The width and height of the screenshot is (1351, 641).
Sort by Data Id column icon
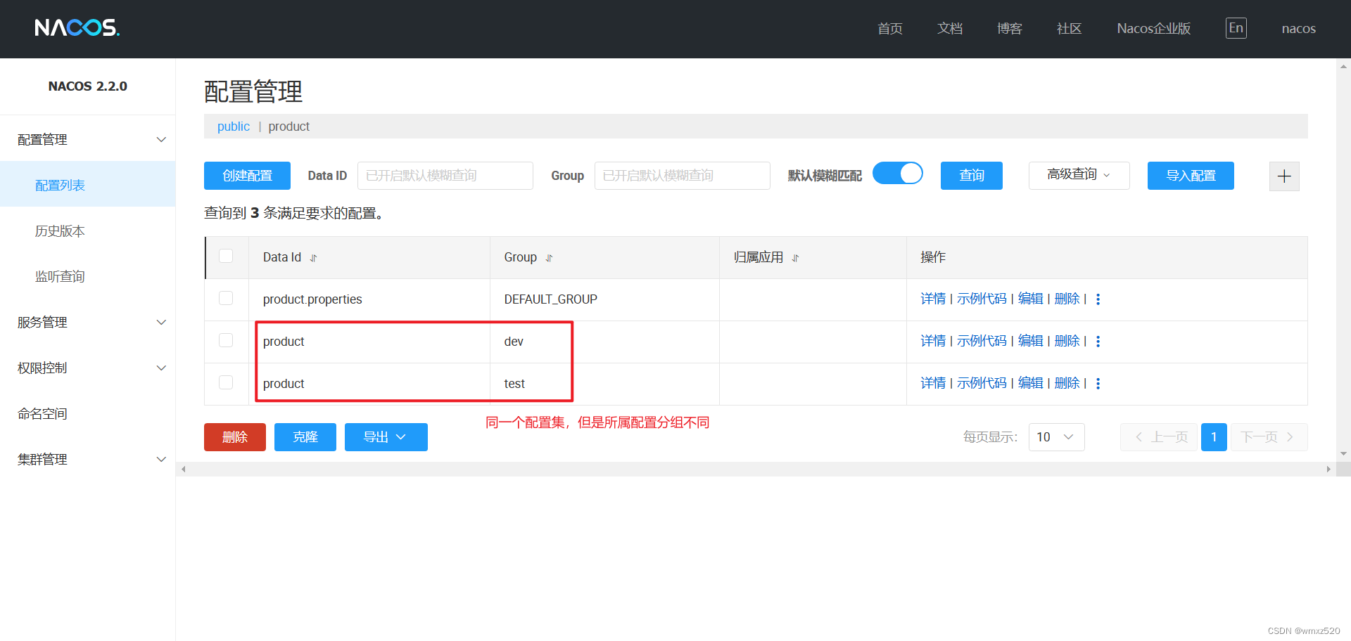point(314,258)
